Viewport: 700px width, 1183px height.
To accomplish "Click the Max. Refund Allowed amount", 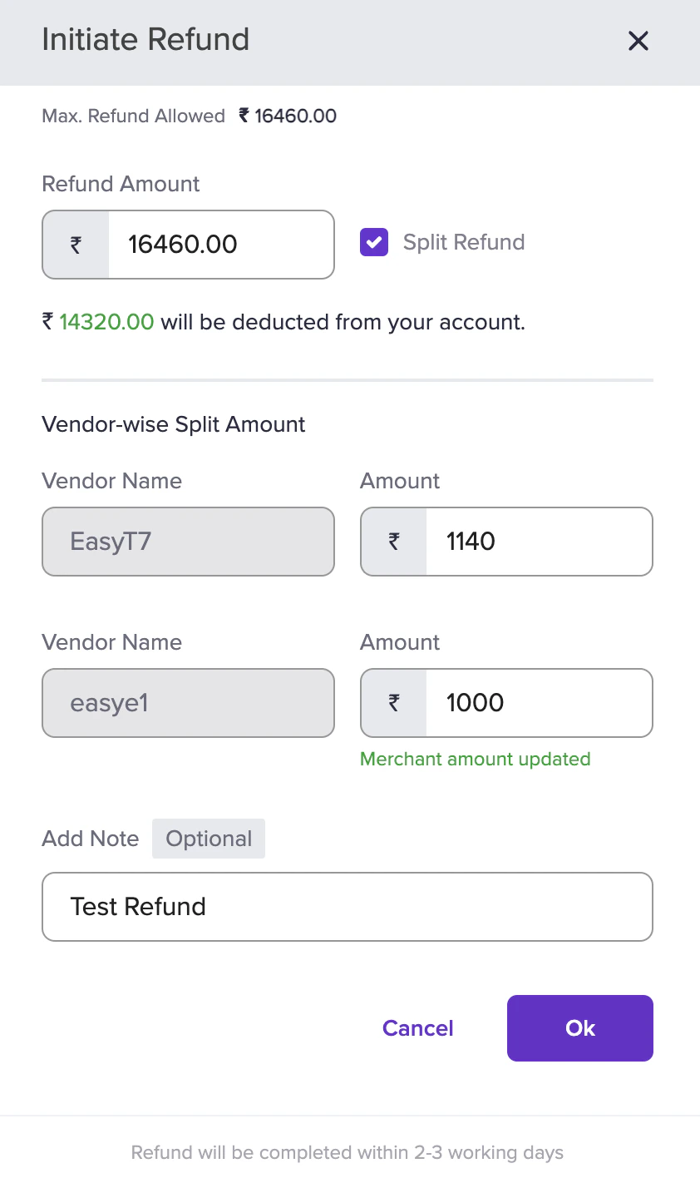I will pos(288,116).
